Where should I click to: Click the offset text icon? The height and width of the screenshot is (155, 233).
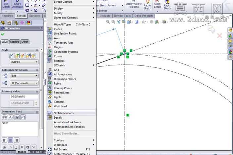(23, 117)
